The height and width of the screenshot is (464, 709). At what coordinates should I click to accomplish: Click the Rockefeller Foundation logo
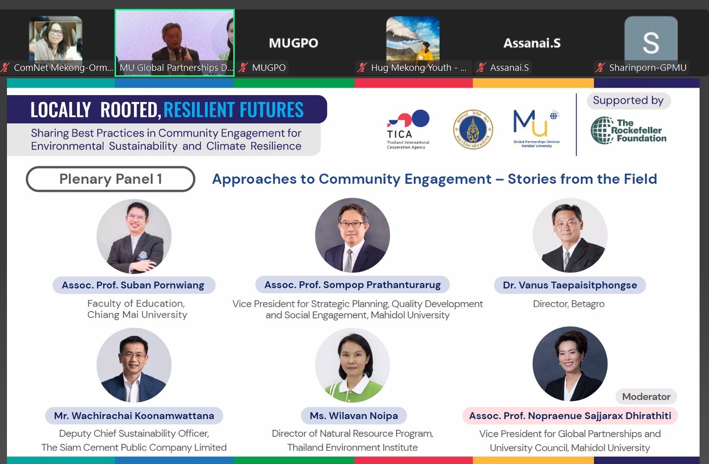pyautogui.click(x=629, y=131)
